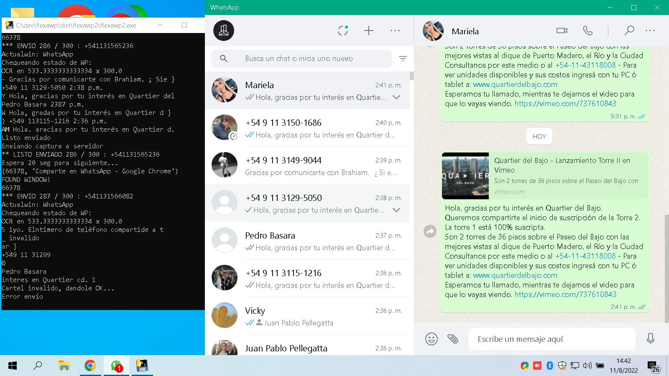Click the Windows Security shield tray icon
669x376 pixels.
(562, 366)
